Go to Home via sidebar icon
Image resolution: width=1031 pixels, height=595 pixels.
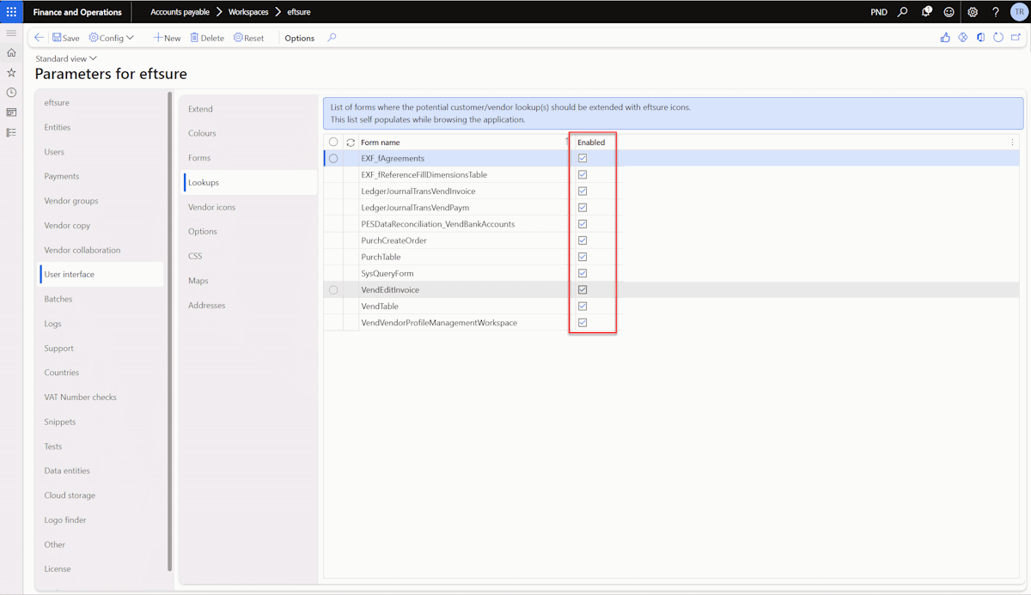[x=11, y=52]
